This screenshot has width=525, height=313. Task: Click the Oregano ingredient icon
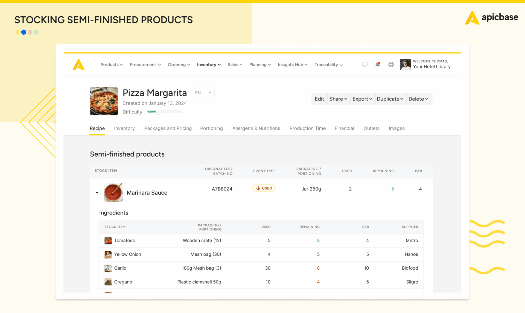pyautogui.click(x=108, y=282)
